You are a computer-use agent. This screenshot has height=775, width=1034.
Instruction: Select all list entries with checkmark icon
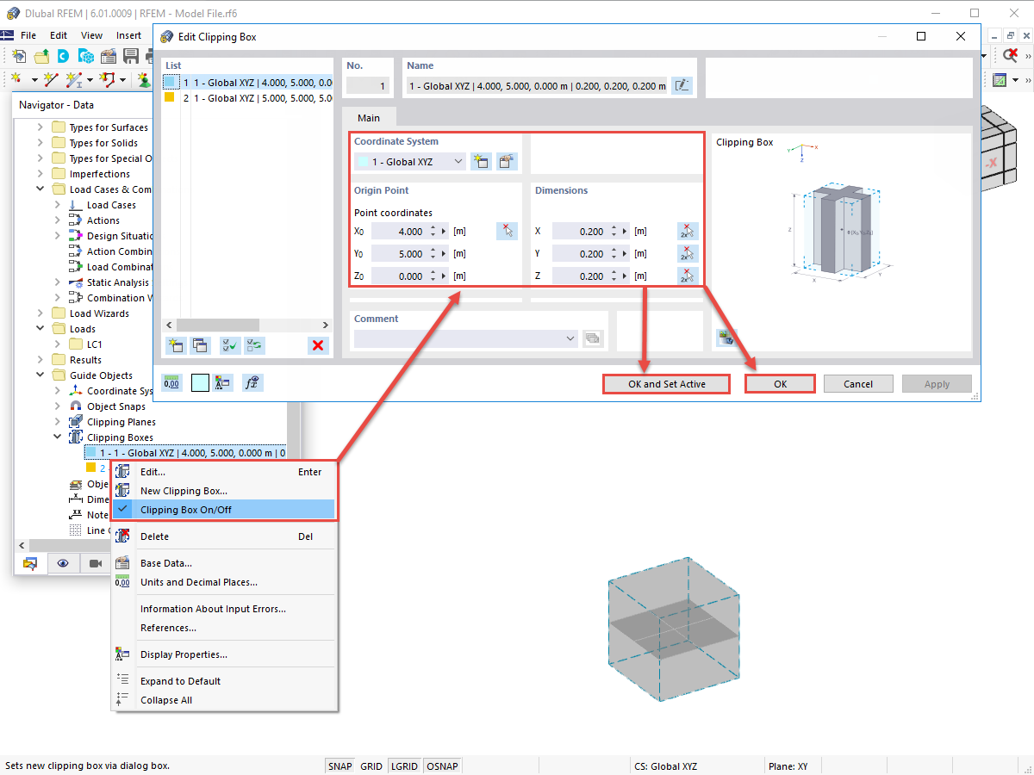coord(229,345)
